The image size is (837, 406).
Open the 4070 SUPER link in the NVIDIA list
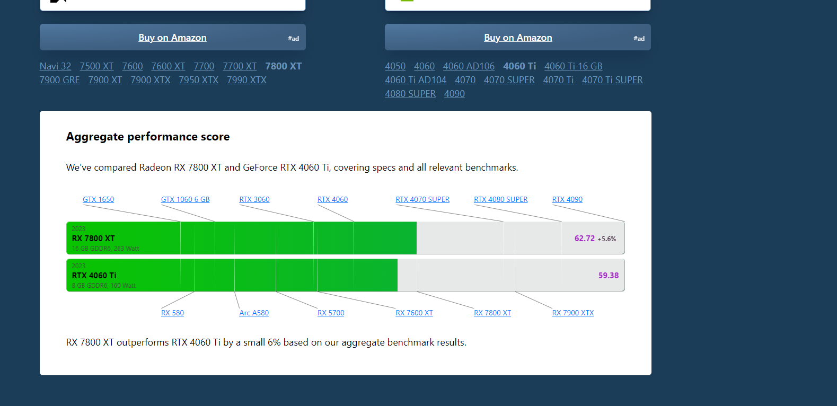coord(509,80)
